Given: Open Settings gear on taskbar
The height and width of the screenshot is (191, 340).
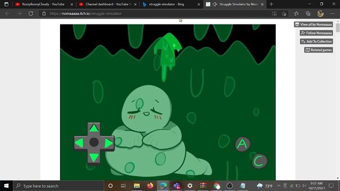Looking at the screenshot, I should 190,186.
